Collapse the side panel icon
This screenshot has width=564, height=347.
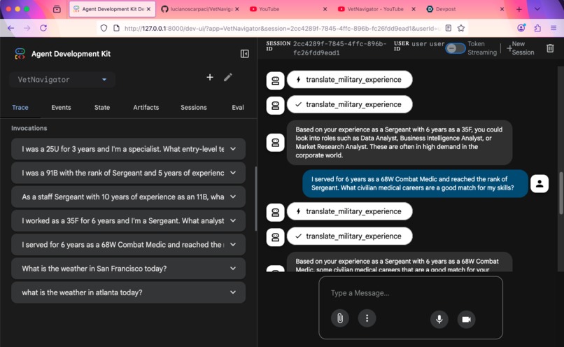245,54
